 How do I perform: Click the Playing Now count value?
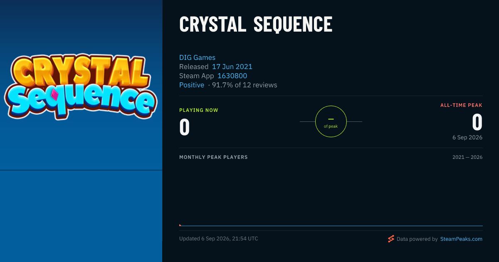tap(185, 128)
